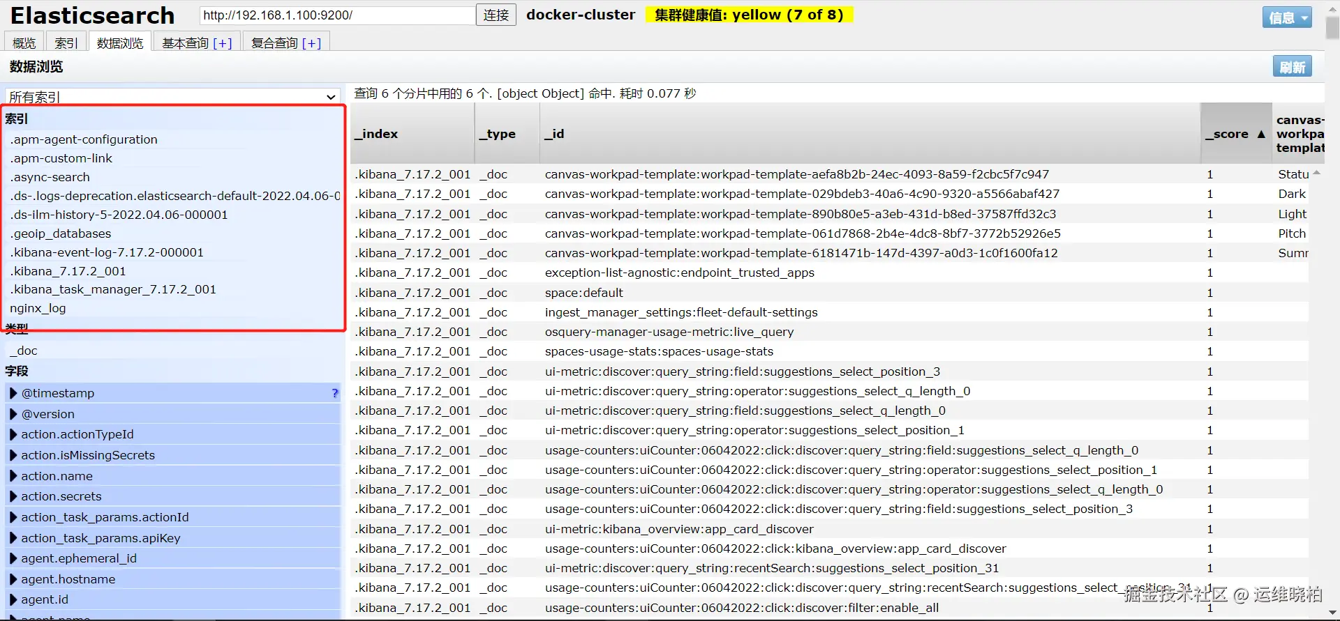Select the nginx_log index
1340x621 pixels.
tap(38, 308)
